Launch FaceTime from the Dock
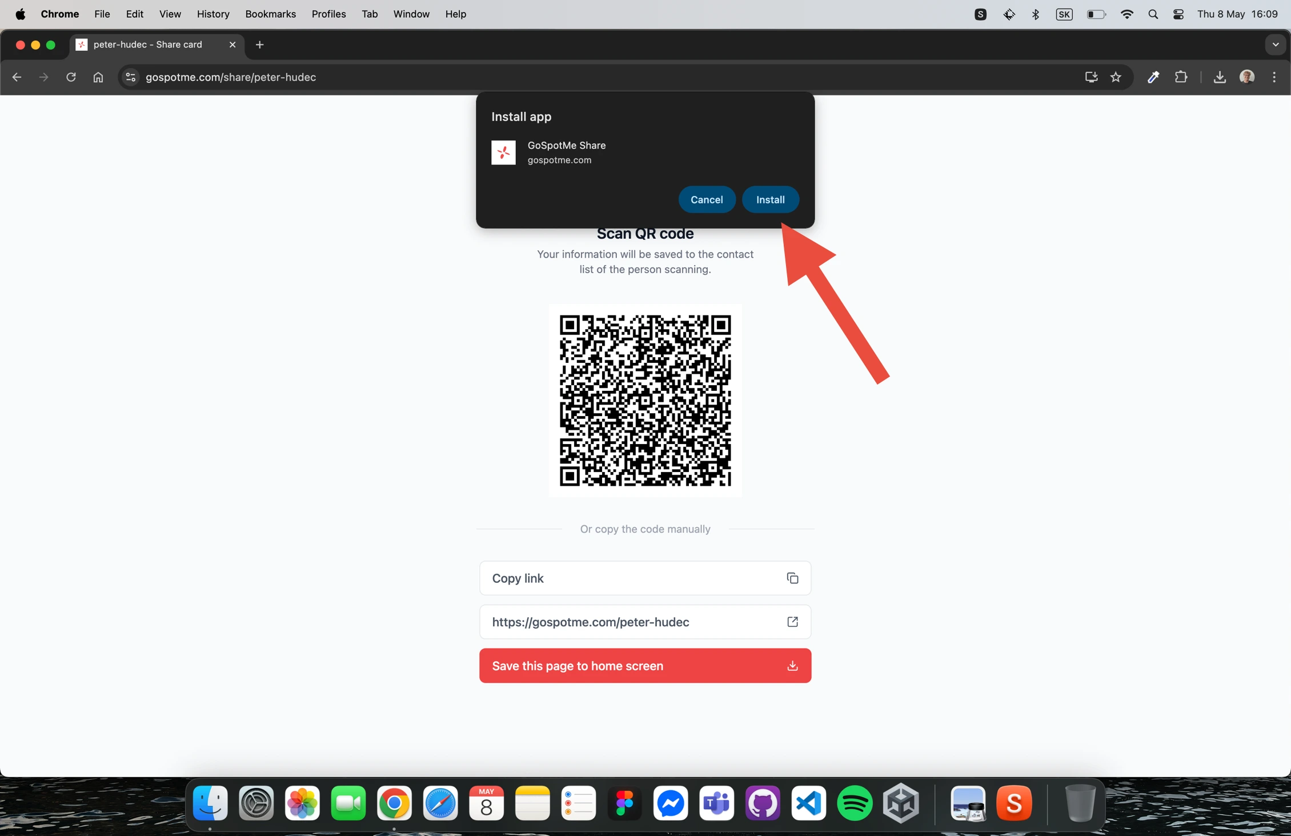 click(x=348, y=803)
